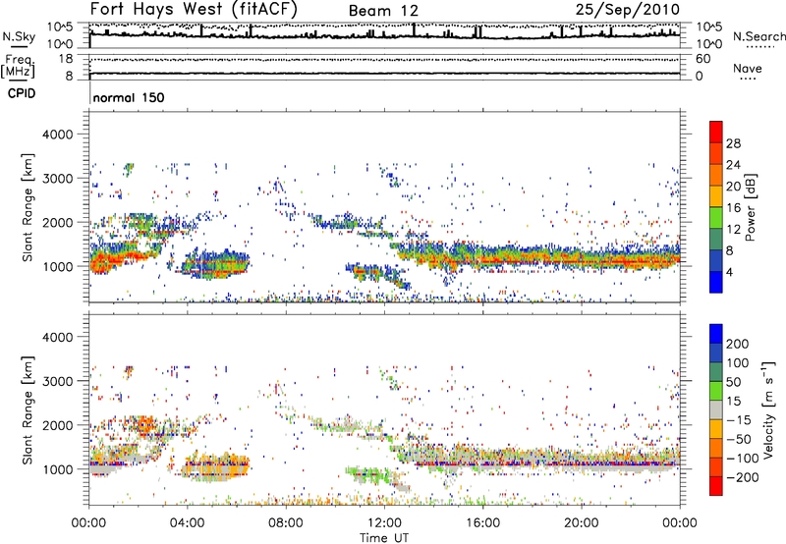Click the "4" dB colorbar tick
786x544 pixels.
(x=729, y=272)
